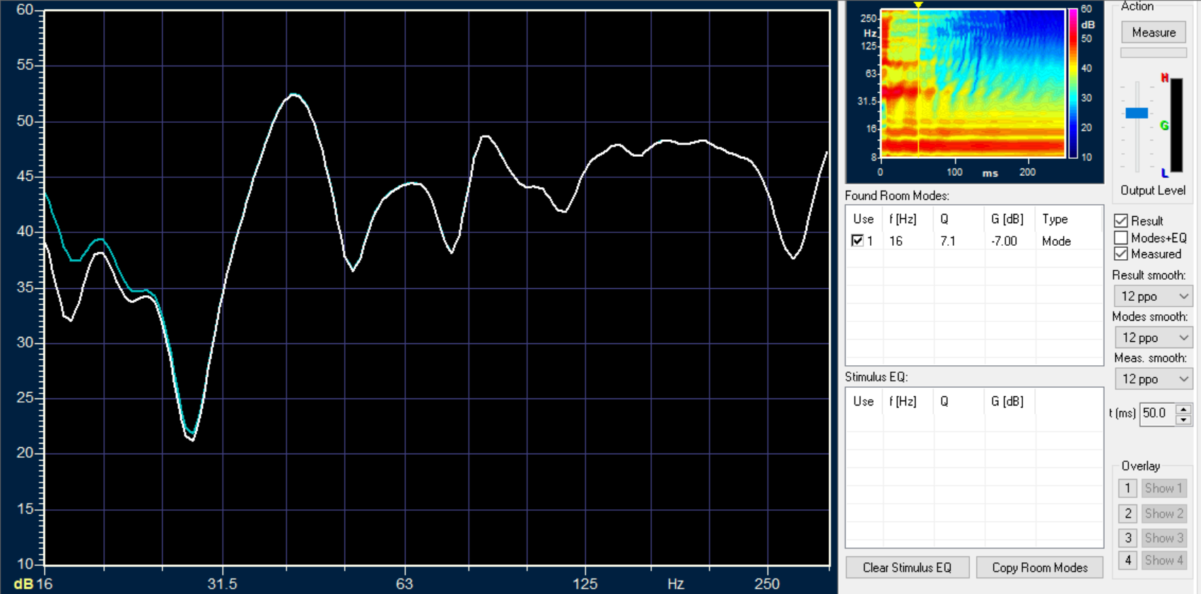Click the 'G [dB]' header in Found Room Modes
The height and width of the screenshot is (594, 1201).
(1007, 219)
